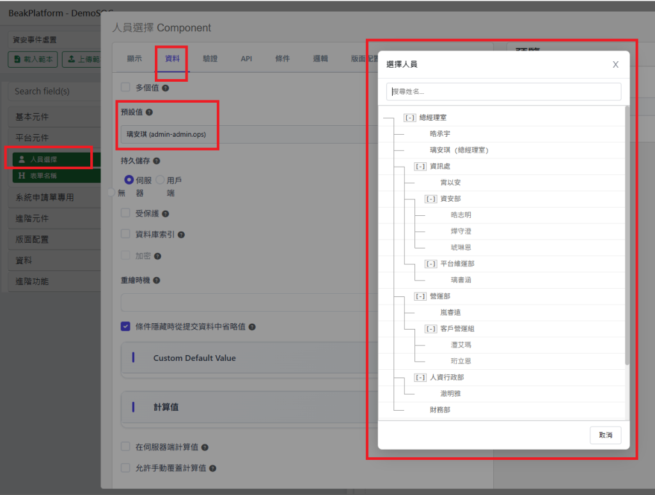Collapse the 平台維運部 node
655x495 pixels.
[430, 264]
